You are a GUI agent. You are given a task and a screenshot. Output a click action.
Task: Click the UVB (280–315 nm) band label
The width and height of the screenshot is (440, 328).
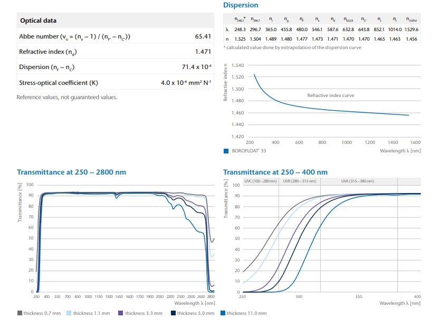pos(299,181)
